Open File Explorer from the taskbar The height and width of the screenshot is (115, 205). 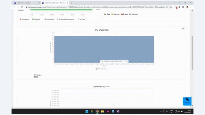(x=102, y=111)
